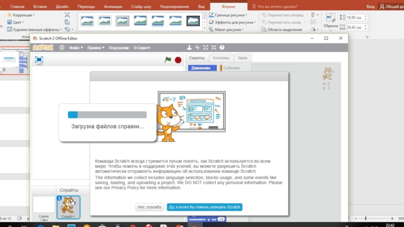Expand the Коррекция dropdown in the ribbon

(25, 15)
